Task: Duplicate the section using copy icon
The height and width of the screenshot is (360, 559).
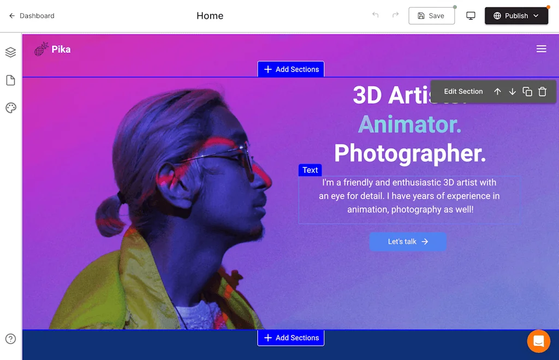Action: (527, 92)
